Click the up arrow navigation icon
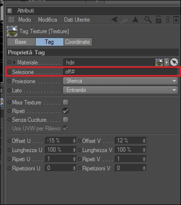 136,20
